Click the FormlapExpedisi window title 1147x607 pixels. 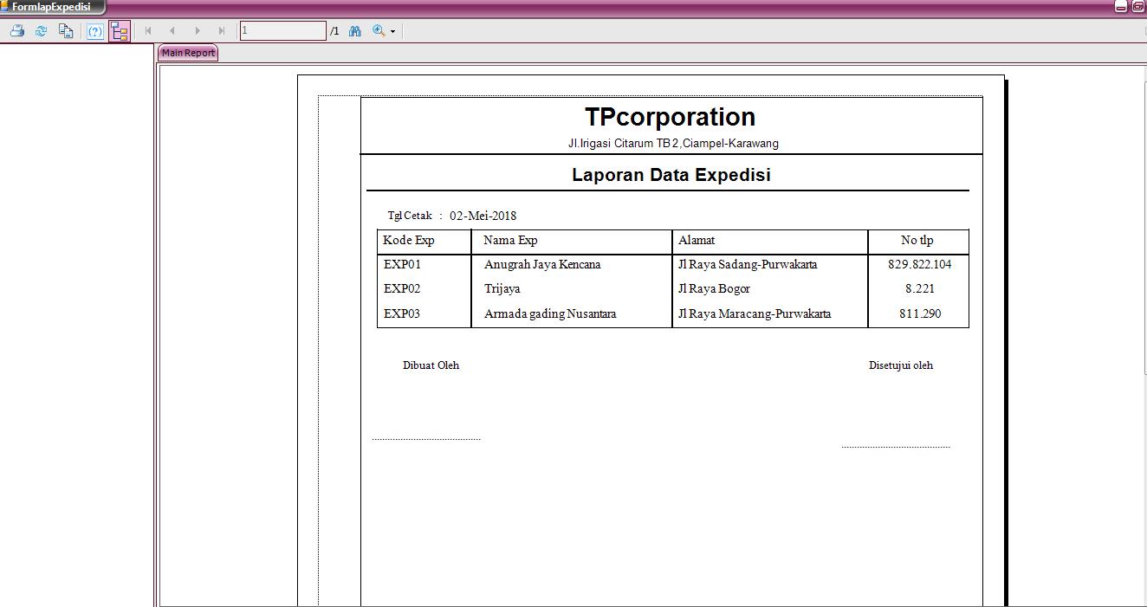click(51, 7)
